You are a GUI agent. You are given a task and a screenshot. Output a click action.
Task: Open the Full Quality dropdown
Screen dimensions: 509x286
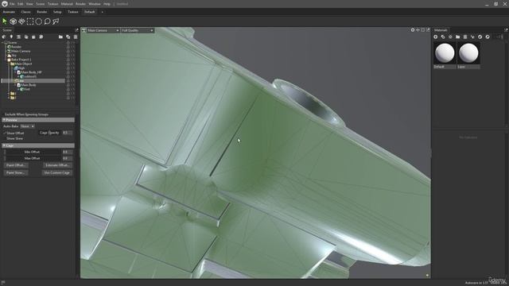138,30
